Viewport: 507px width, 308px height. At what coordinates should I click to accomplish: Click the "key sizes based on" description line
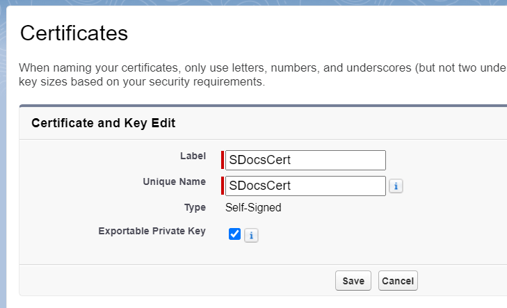tap(142, 82)
